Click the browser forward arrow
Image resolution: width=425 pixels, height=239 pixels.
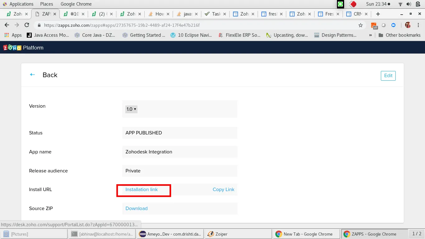(17, 25)
